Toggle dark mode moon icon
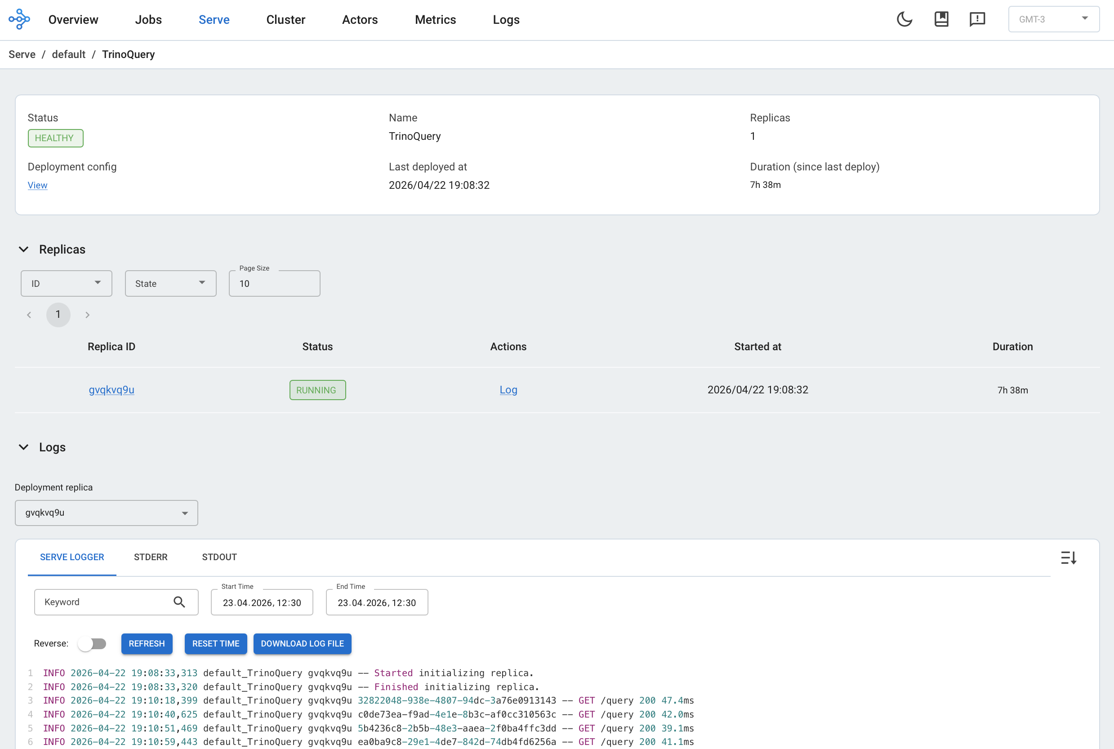This screenshot has width=1114, height=749. point(905,19)
